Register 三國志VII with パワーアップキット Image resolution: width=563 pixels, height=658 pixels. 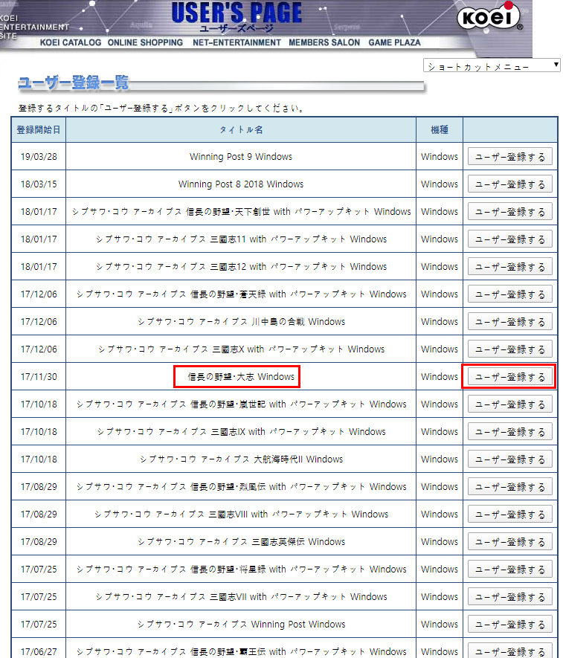click(x=510, y=597)
